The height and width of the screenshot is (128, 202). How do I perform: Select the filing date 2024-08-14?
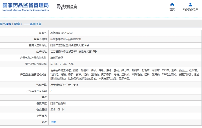point(57,109)
